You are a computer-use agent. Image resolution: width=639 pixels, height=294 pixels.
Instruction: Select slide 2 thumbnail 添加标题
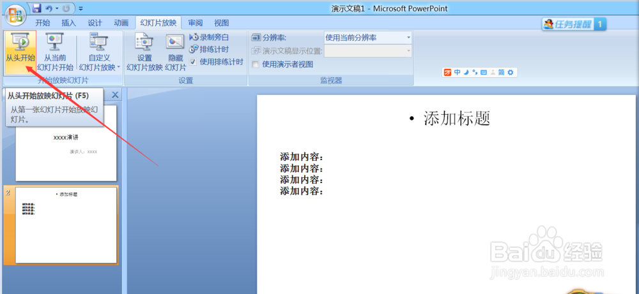(66, 225)
